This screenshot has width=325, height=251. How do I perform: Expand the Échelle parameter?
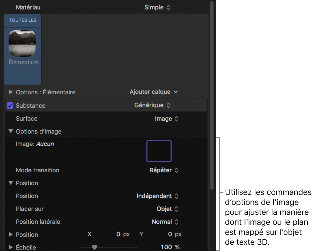pos(11,247)
